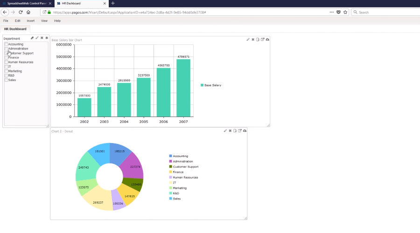Open the View menu

coord(44,21)
